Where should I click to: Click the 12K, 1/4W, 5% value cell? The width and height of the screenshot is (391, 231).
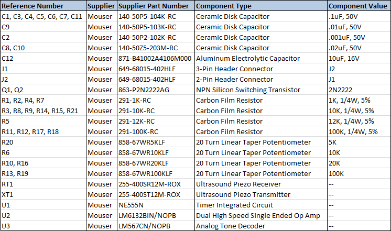tap(359, 121)
